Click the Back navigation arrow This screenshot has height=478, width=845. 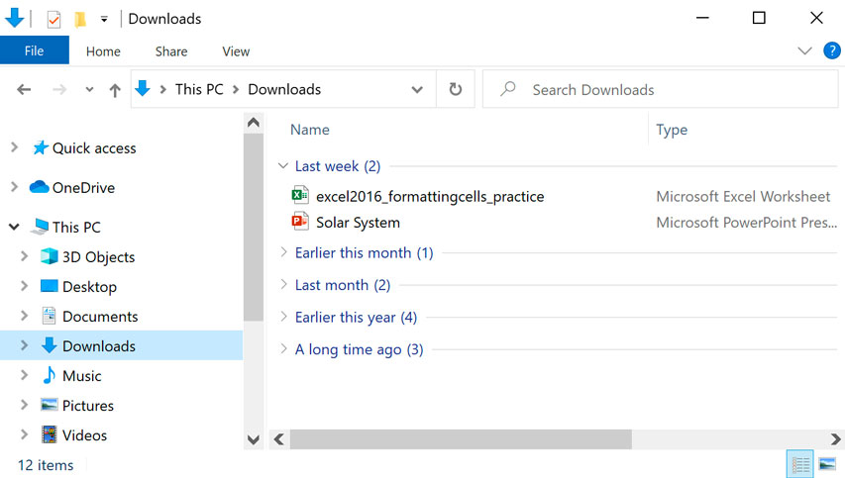pyautogui.click(x=25, y=90)
